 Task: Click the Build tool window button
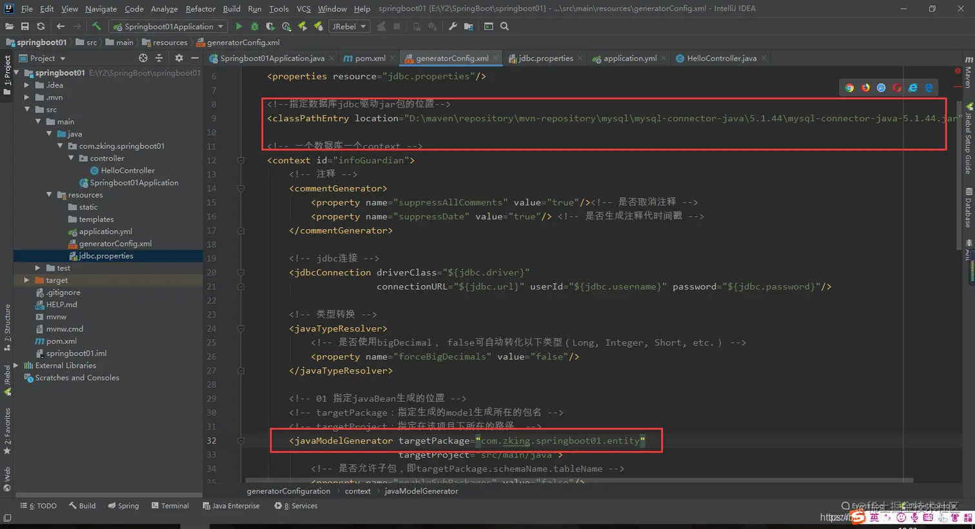(83, 506)
